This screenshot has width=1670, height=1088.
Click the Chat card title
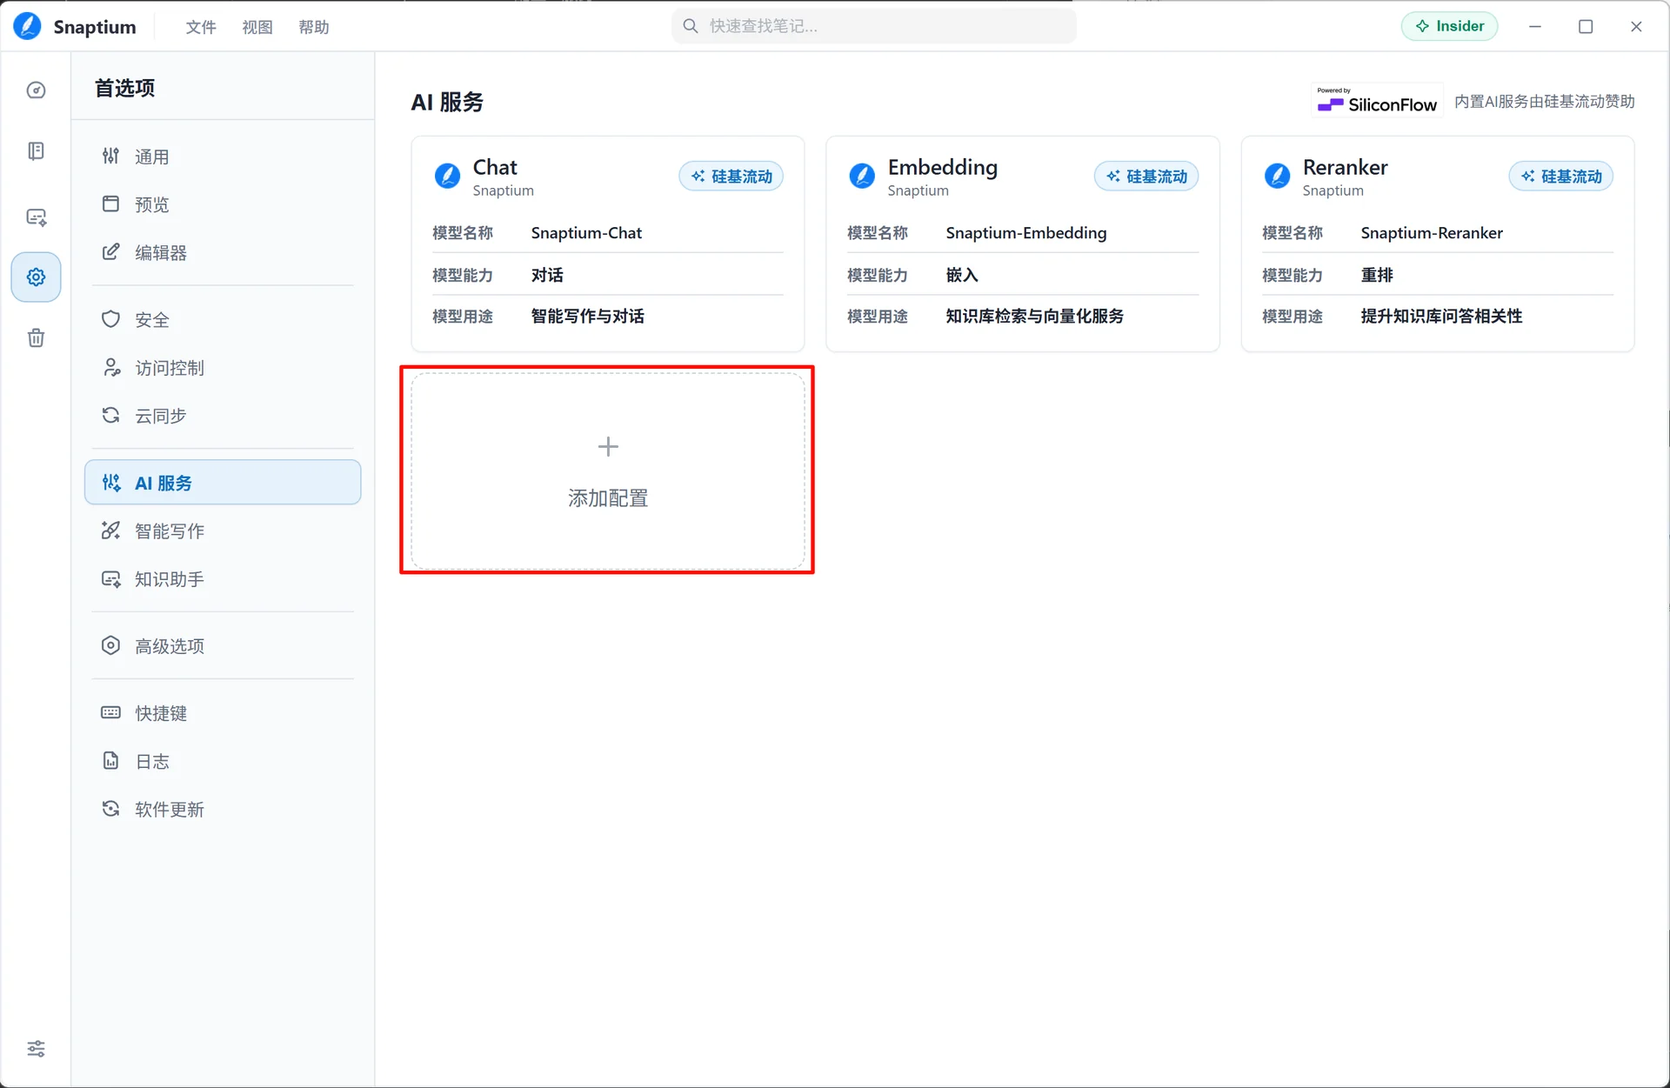495,167
